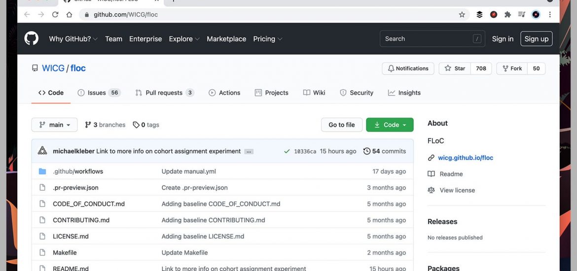
Task: Select the Code tab
Action: point(51,93)
